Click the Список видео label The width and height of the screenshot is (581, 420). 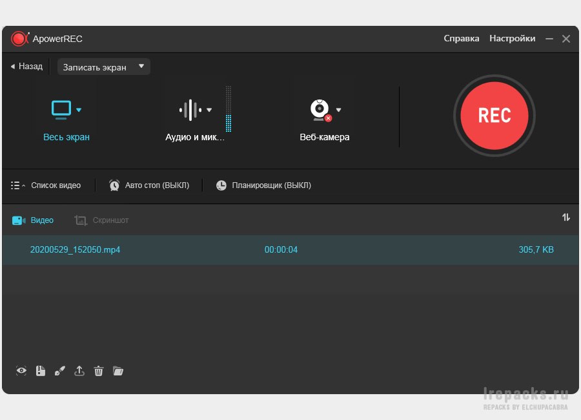pyautogui.click(x=56, y=185)
